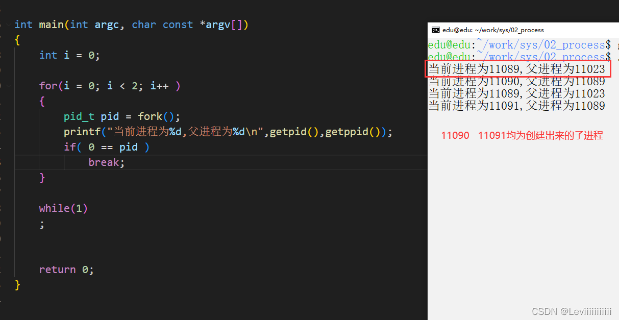Click the 'fork' function call

tap(150, 116)
